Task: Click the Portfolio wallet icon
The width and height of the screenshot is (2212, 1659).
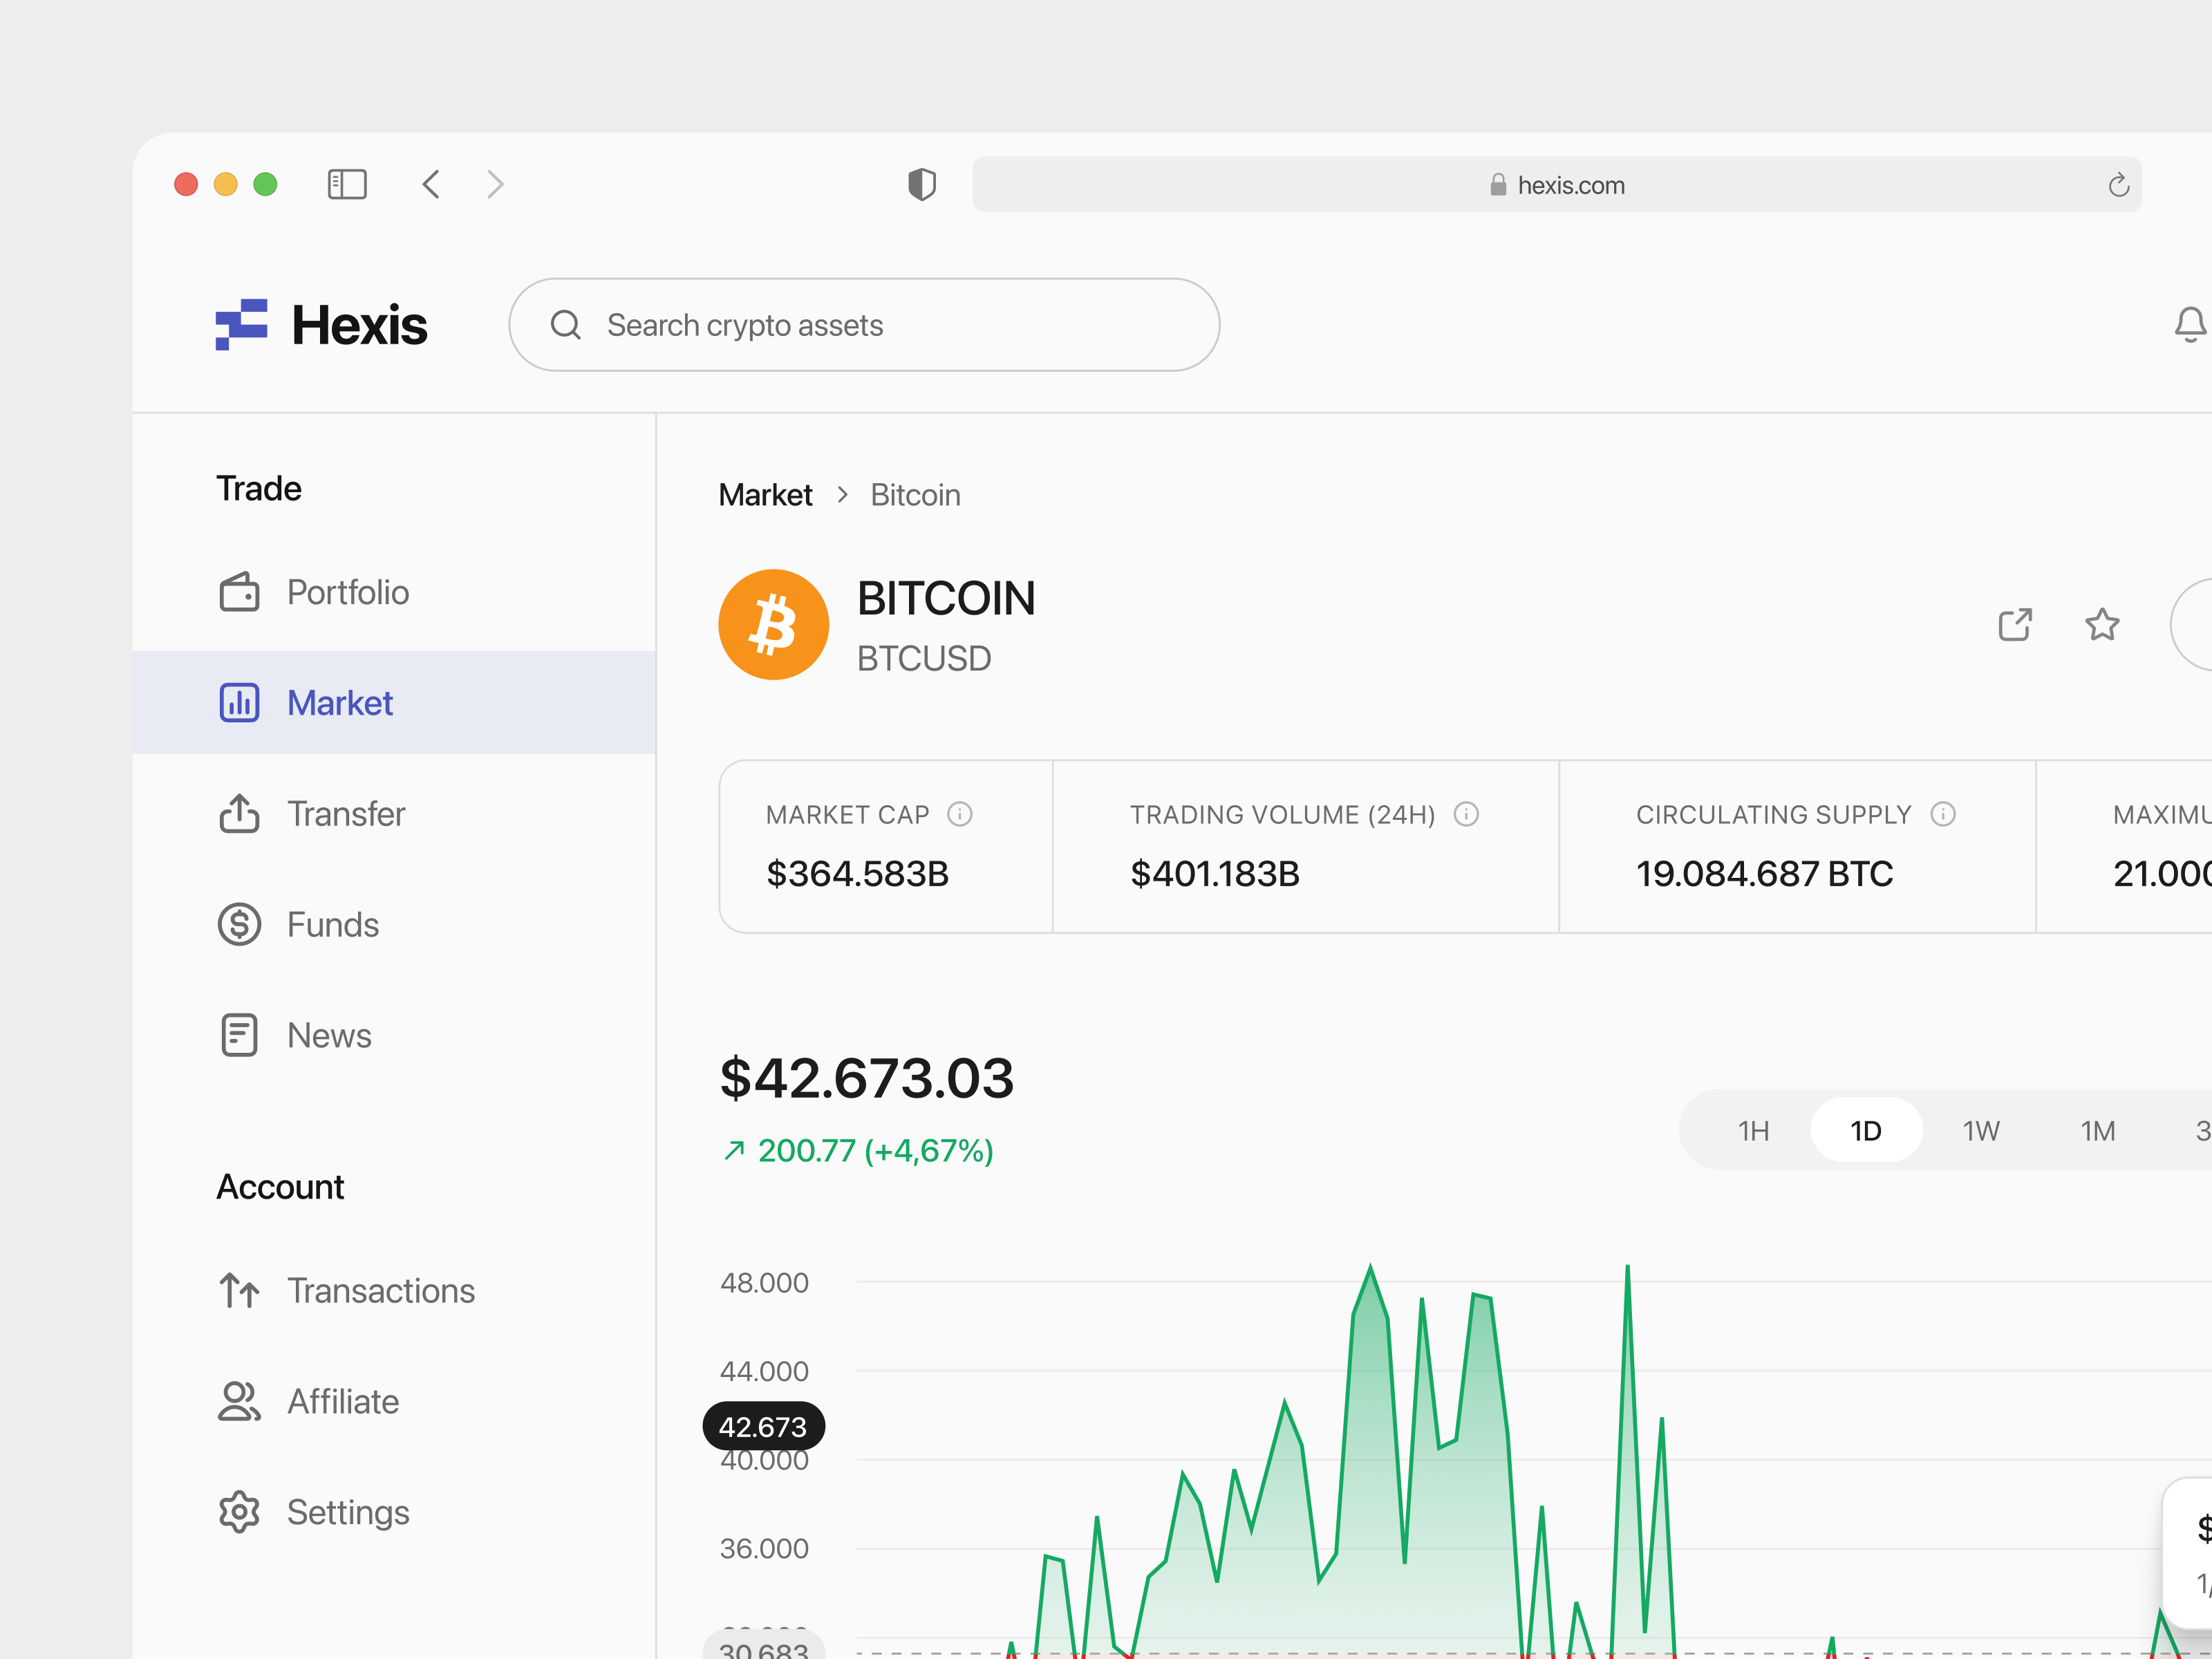Action: [239, 592]
